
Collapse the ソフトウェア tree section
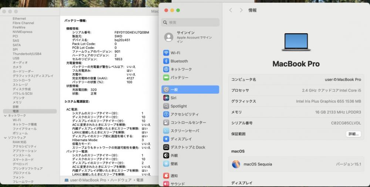click(x=5, y=138)
